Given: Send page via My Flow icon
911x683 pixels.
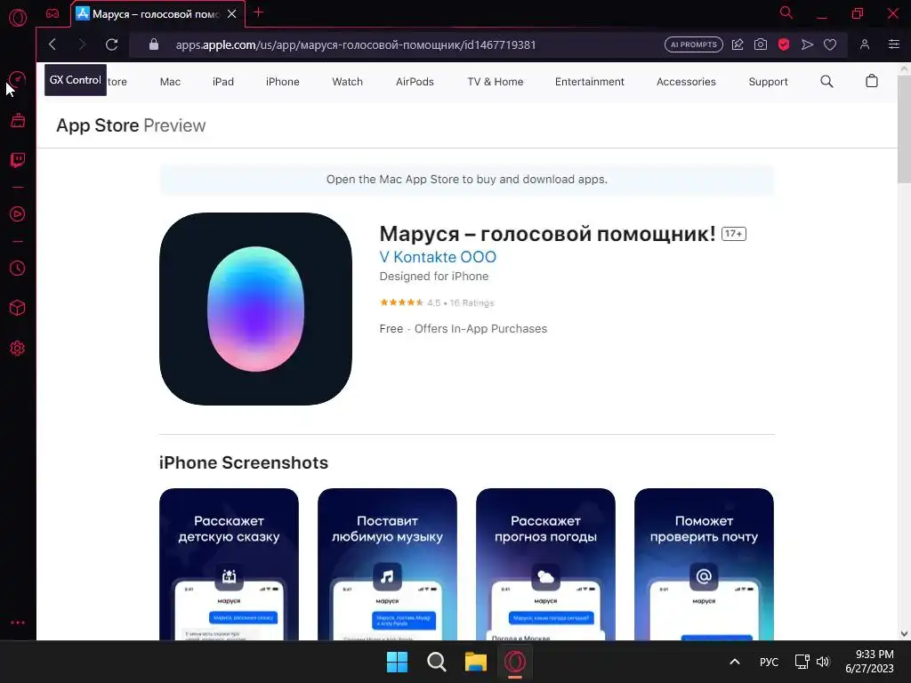Looking at the screenshot, I should tap(807, 44).
